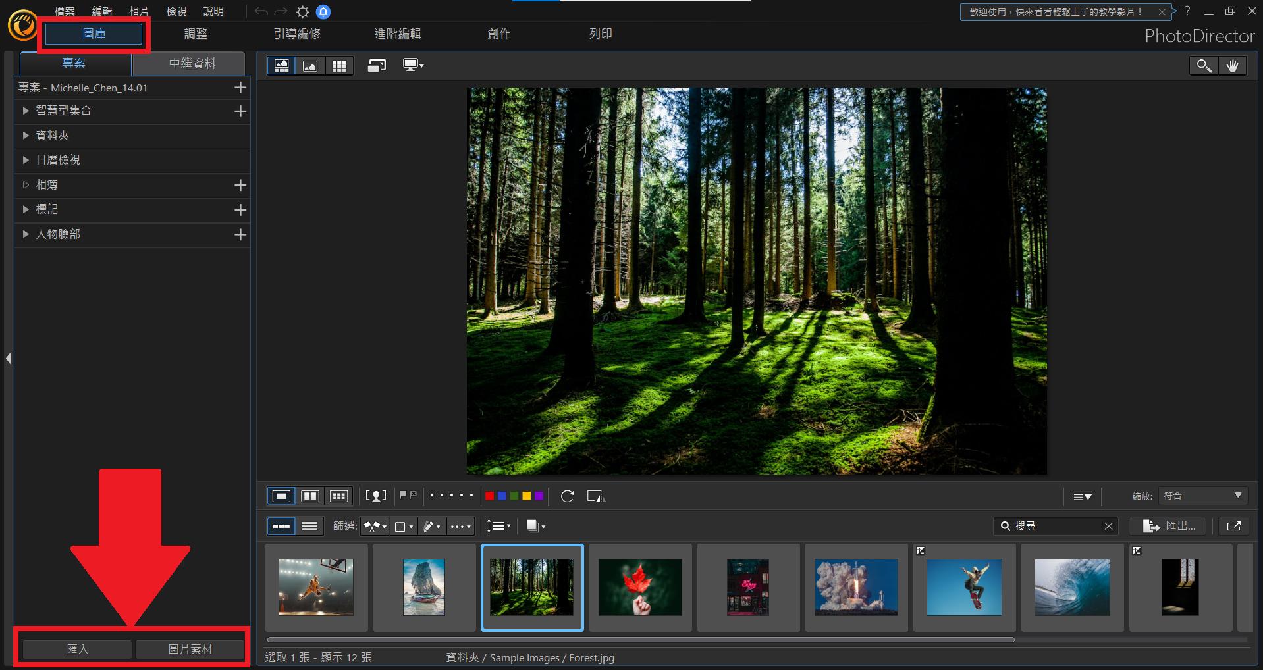Toggle compare two photos view
1263x670 pixels.
pyautogui.click(x=309, y=496)
